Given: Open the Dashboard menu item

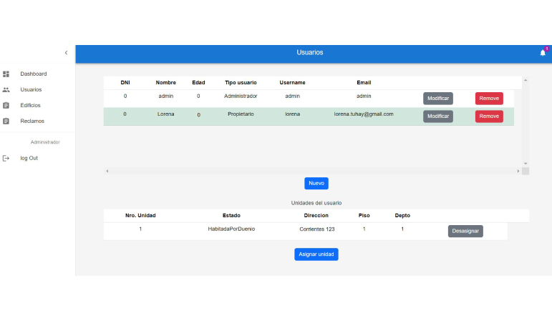Looking at the screenshot, I should pyautogui.click(x=33, y=74).
